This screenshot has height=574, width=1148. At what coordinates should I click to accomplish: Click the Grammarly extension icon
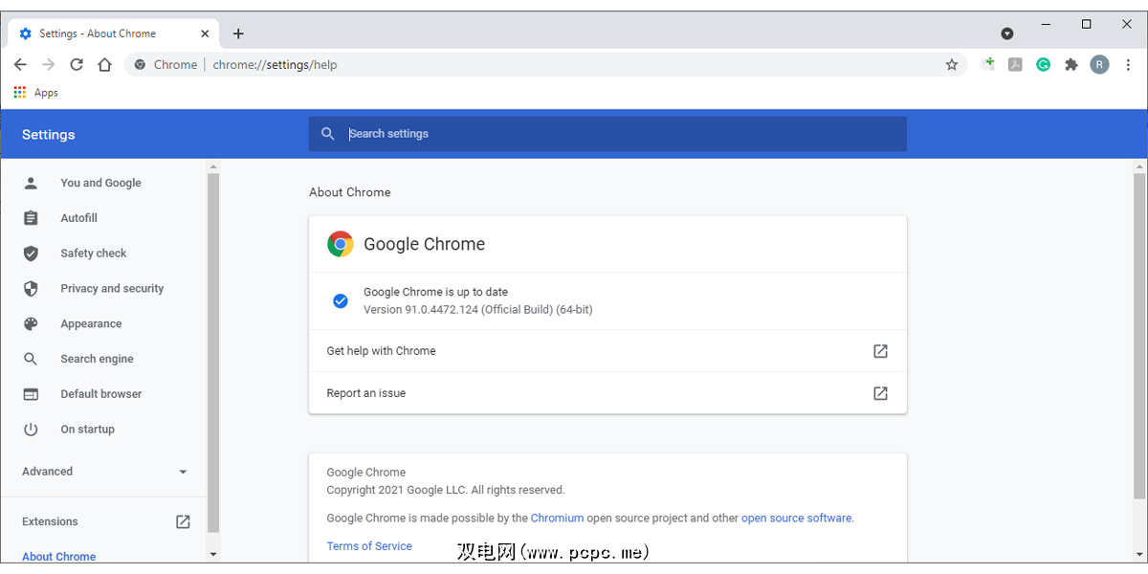point(1044,65)
